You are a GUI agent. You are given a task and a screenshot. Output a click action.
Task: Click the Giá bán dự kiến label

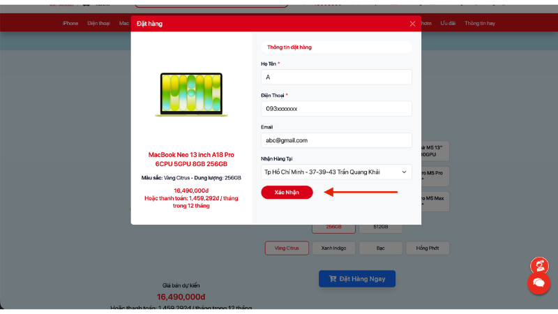coord(181,285)
